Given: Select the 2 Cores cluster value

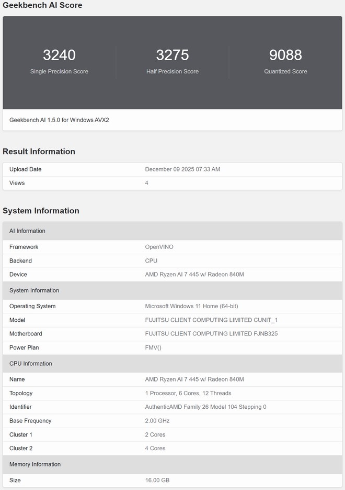Looking at the screenshot, I should 155,434.
